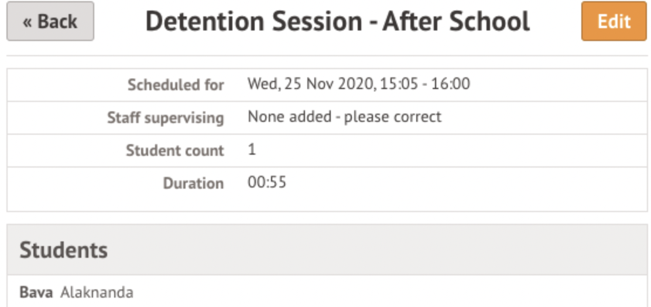The image size is (651, 307).
Task: Click the date Wed, 25 Nov 2020
Action: tap(309, 84)
